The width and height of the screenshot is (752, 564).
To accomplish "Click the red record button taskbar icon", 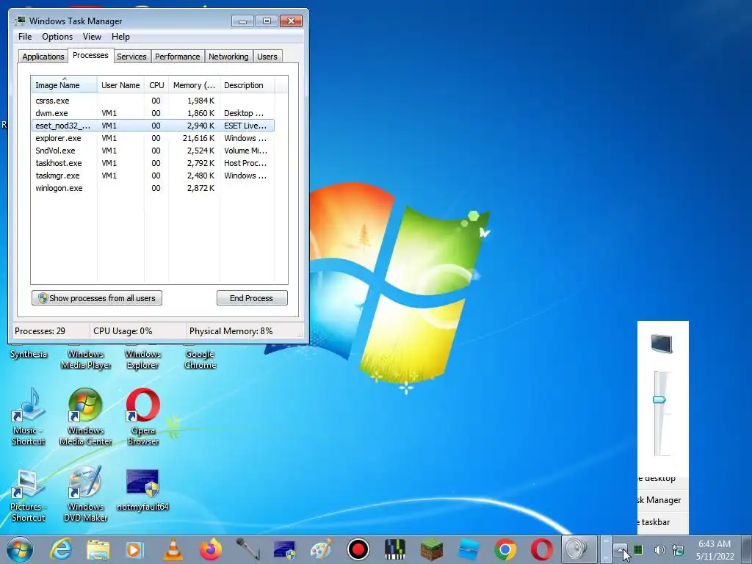I will pos(358,549).
